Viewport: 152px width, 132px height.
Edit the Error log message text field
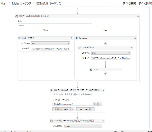pos(111,58)
